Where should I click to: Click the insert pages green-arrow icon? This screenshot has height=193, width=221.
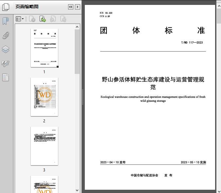(43, 19)
